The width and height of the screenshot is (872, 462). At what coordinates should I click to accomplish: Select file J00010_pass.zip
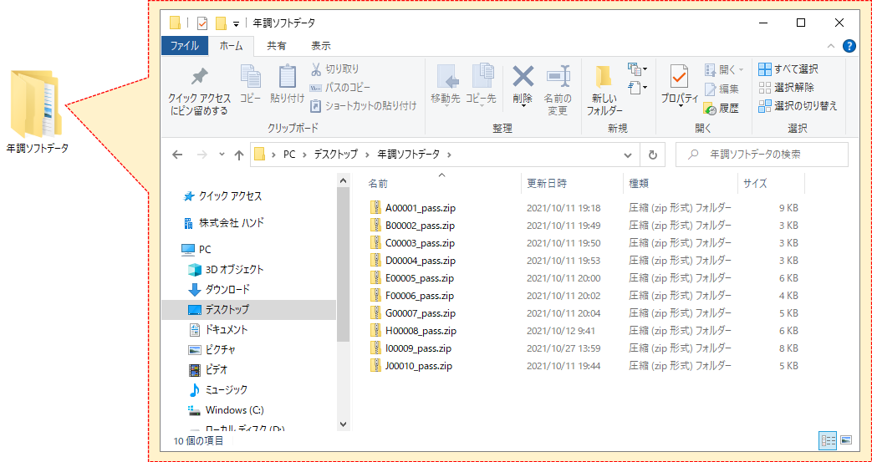click(x=411, y=366)
